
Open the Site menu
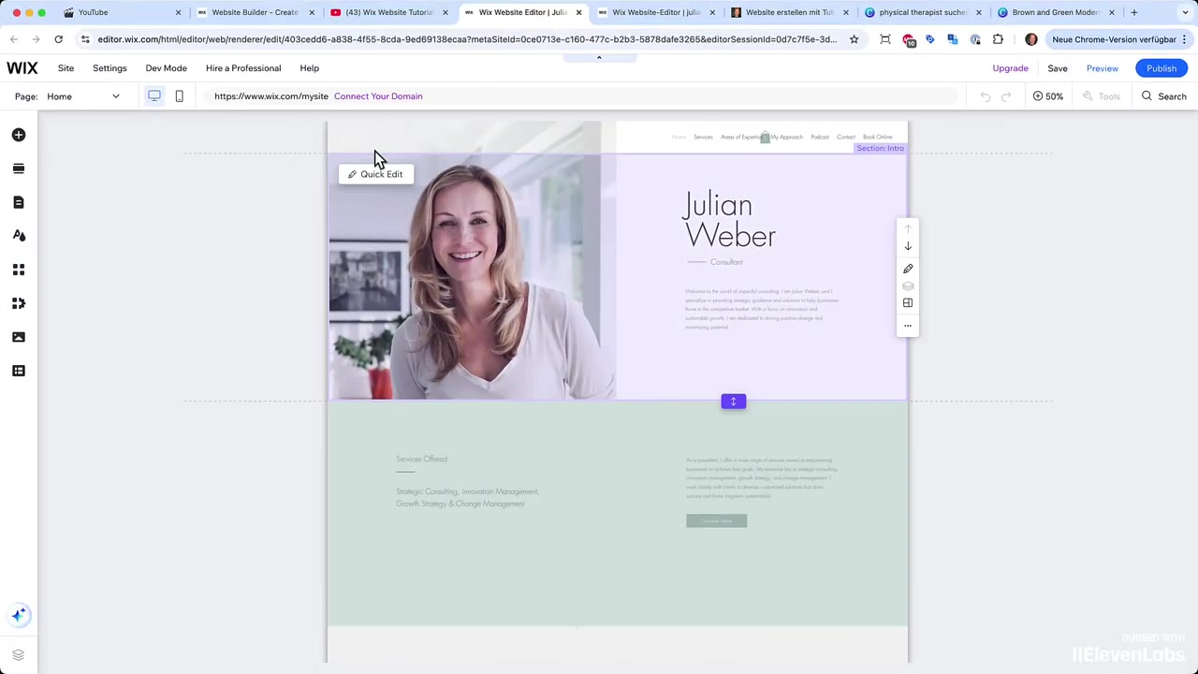(66, 68)
